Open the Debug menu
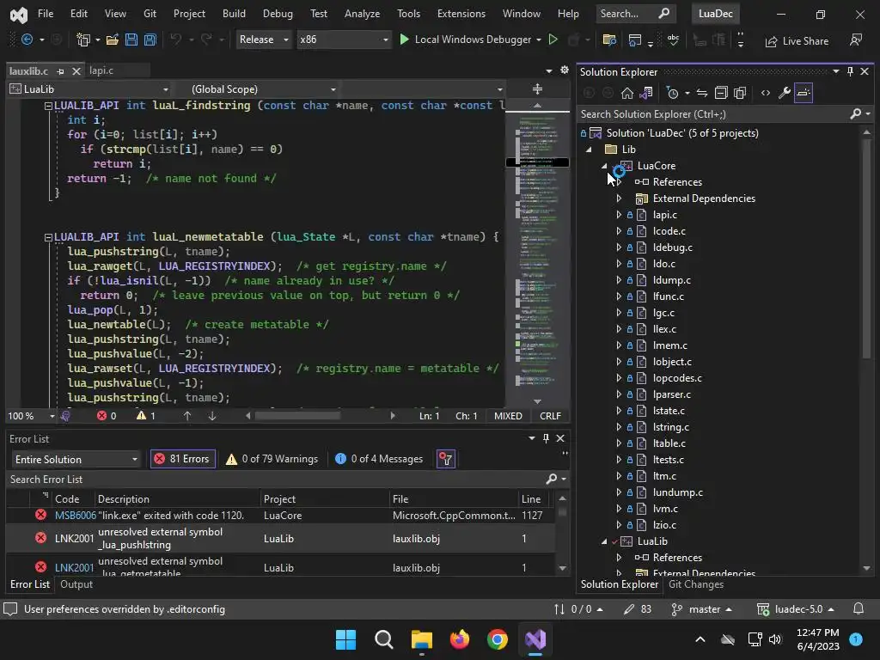This screenshot has width=880, height=660. pos(278,14)
